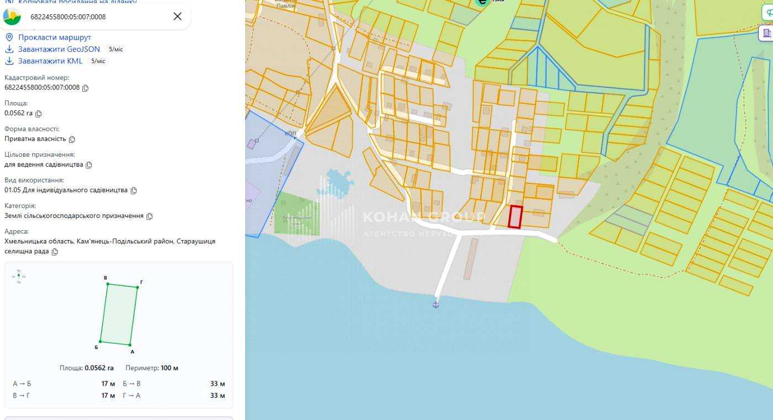Click the 5/міс badge beside KML

[98, 61]
